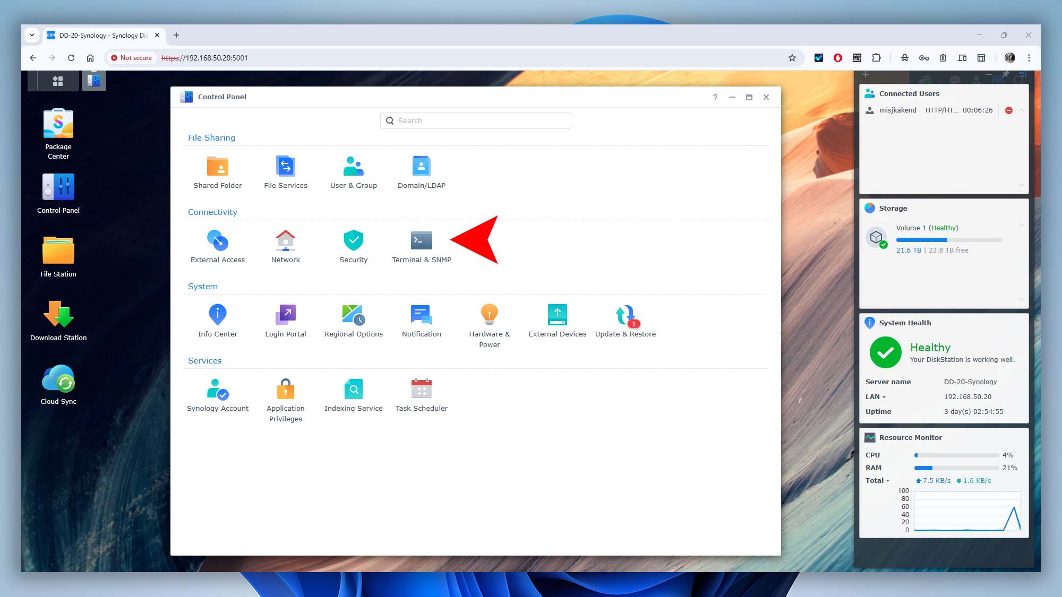The width and height of the screenshot is (1062, 597).
Task: Kick connected user misjkakend
Action: [x=1008, y=110]
